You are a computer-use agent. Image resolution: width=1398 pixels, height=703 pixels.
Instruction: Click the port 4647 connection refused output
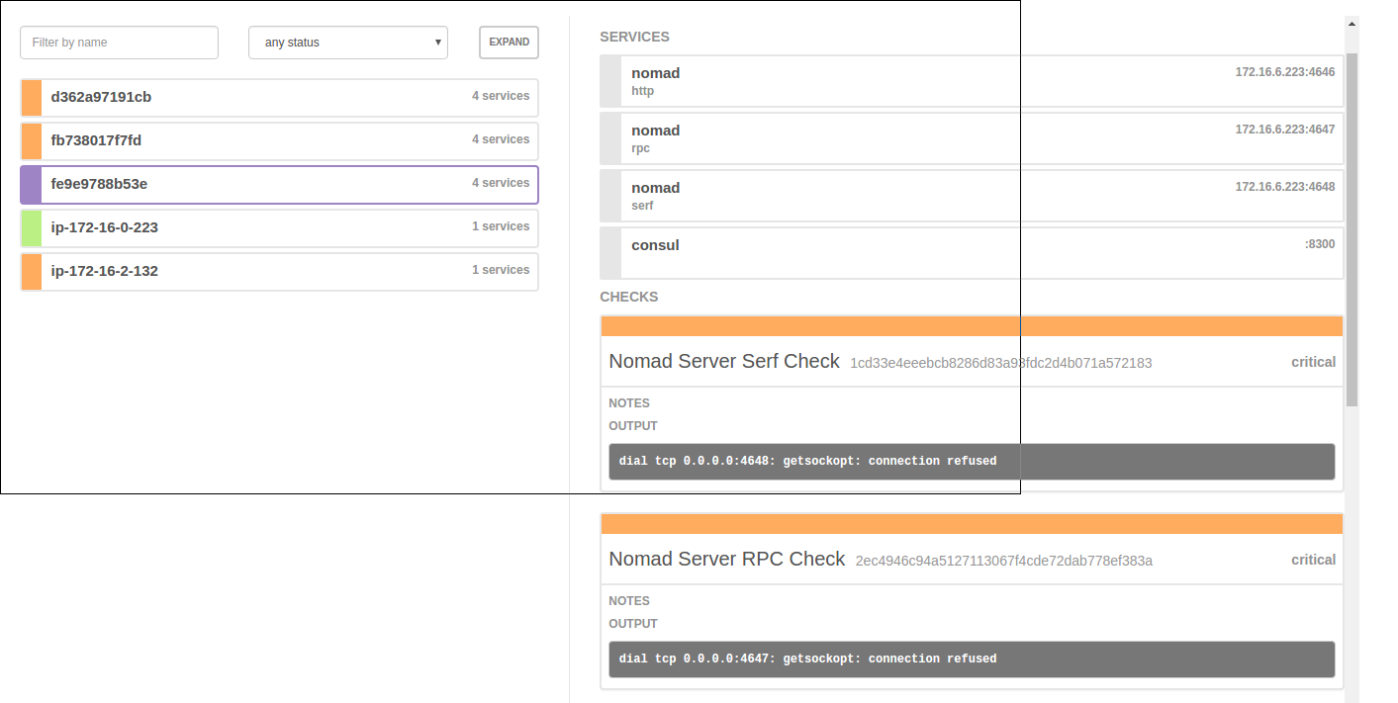[972, 659]
